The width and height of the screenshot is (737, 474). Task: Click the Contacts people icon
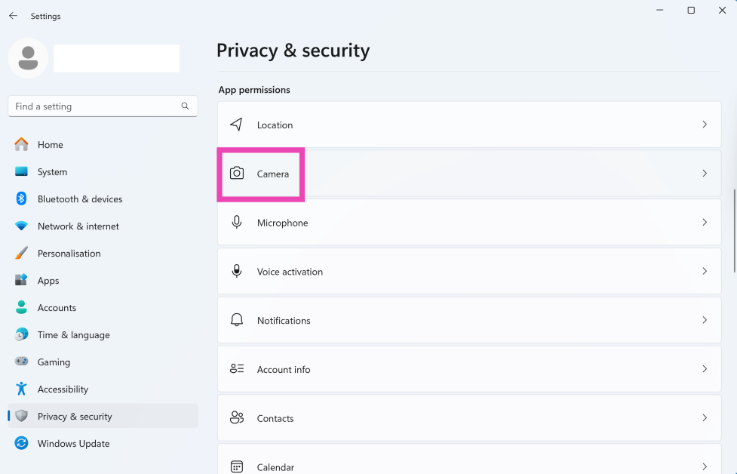tap(237, 417)
